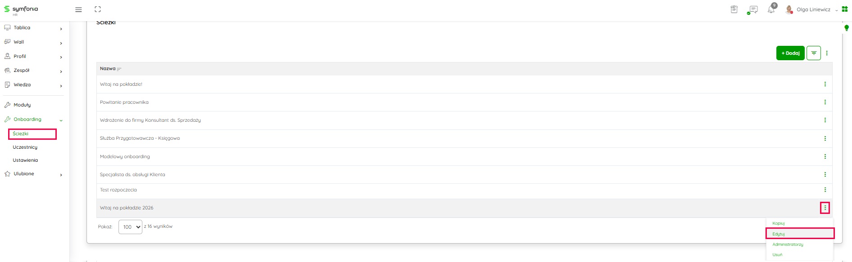Open the chat messages icon
The image size is (852, 262).
pyautogui.click(x=752, y=9)
